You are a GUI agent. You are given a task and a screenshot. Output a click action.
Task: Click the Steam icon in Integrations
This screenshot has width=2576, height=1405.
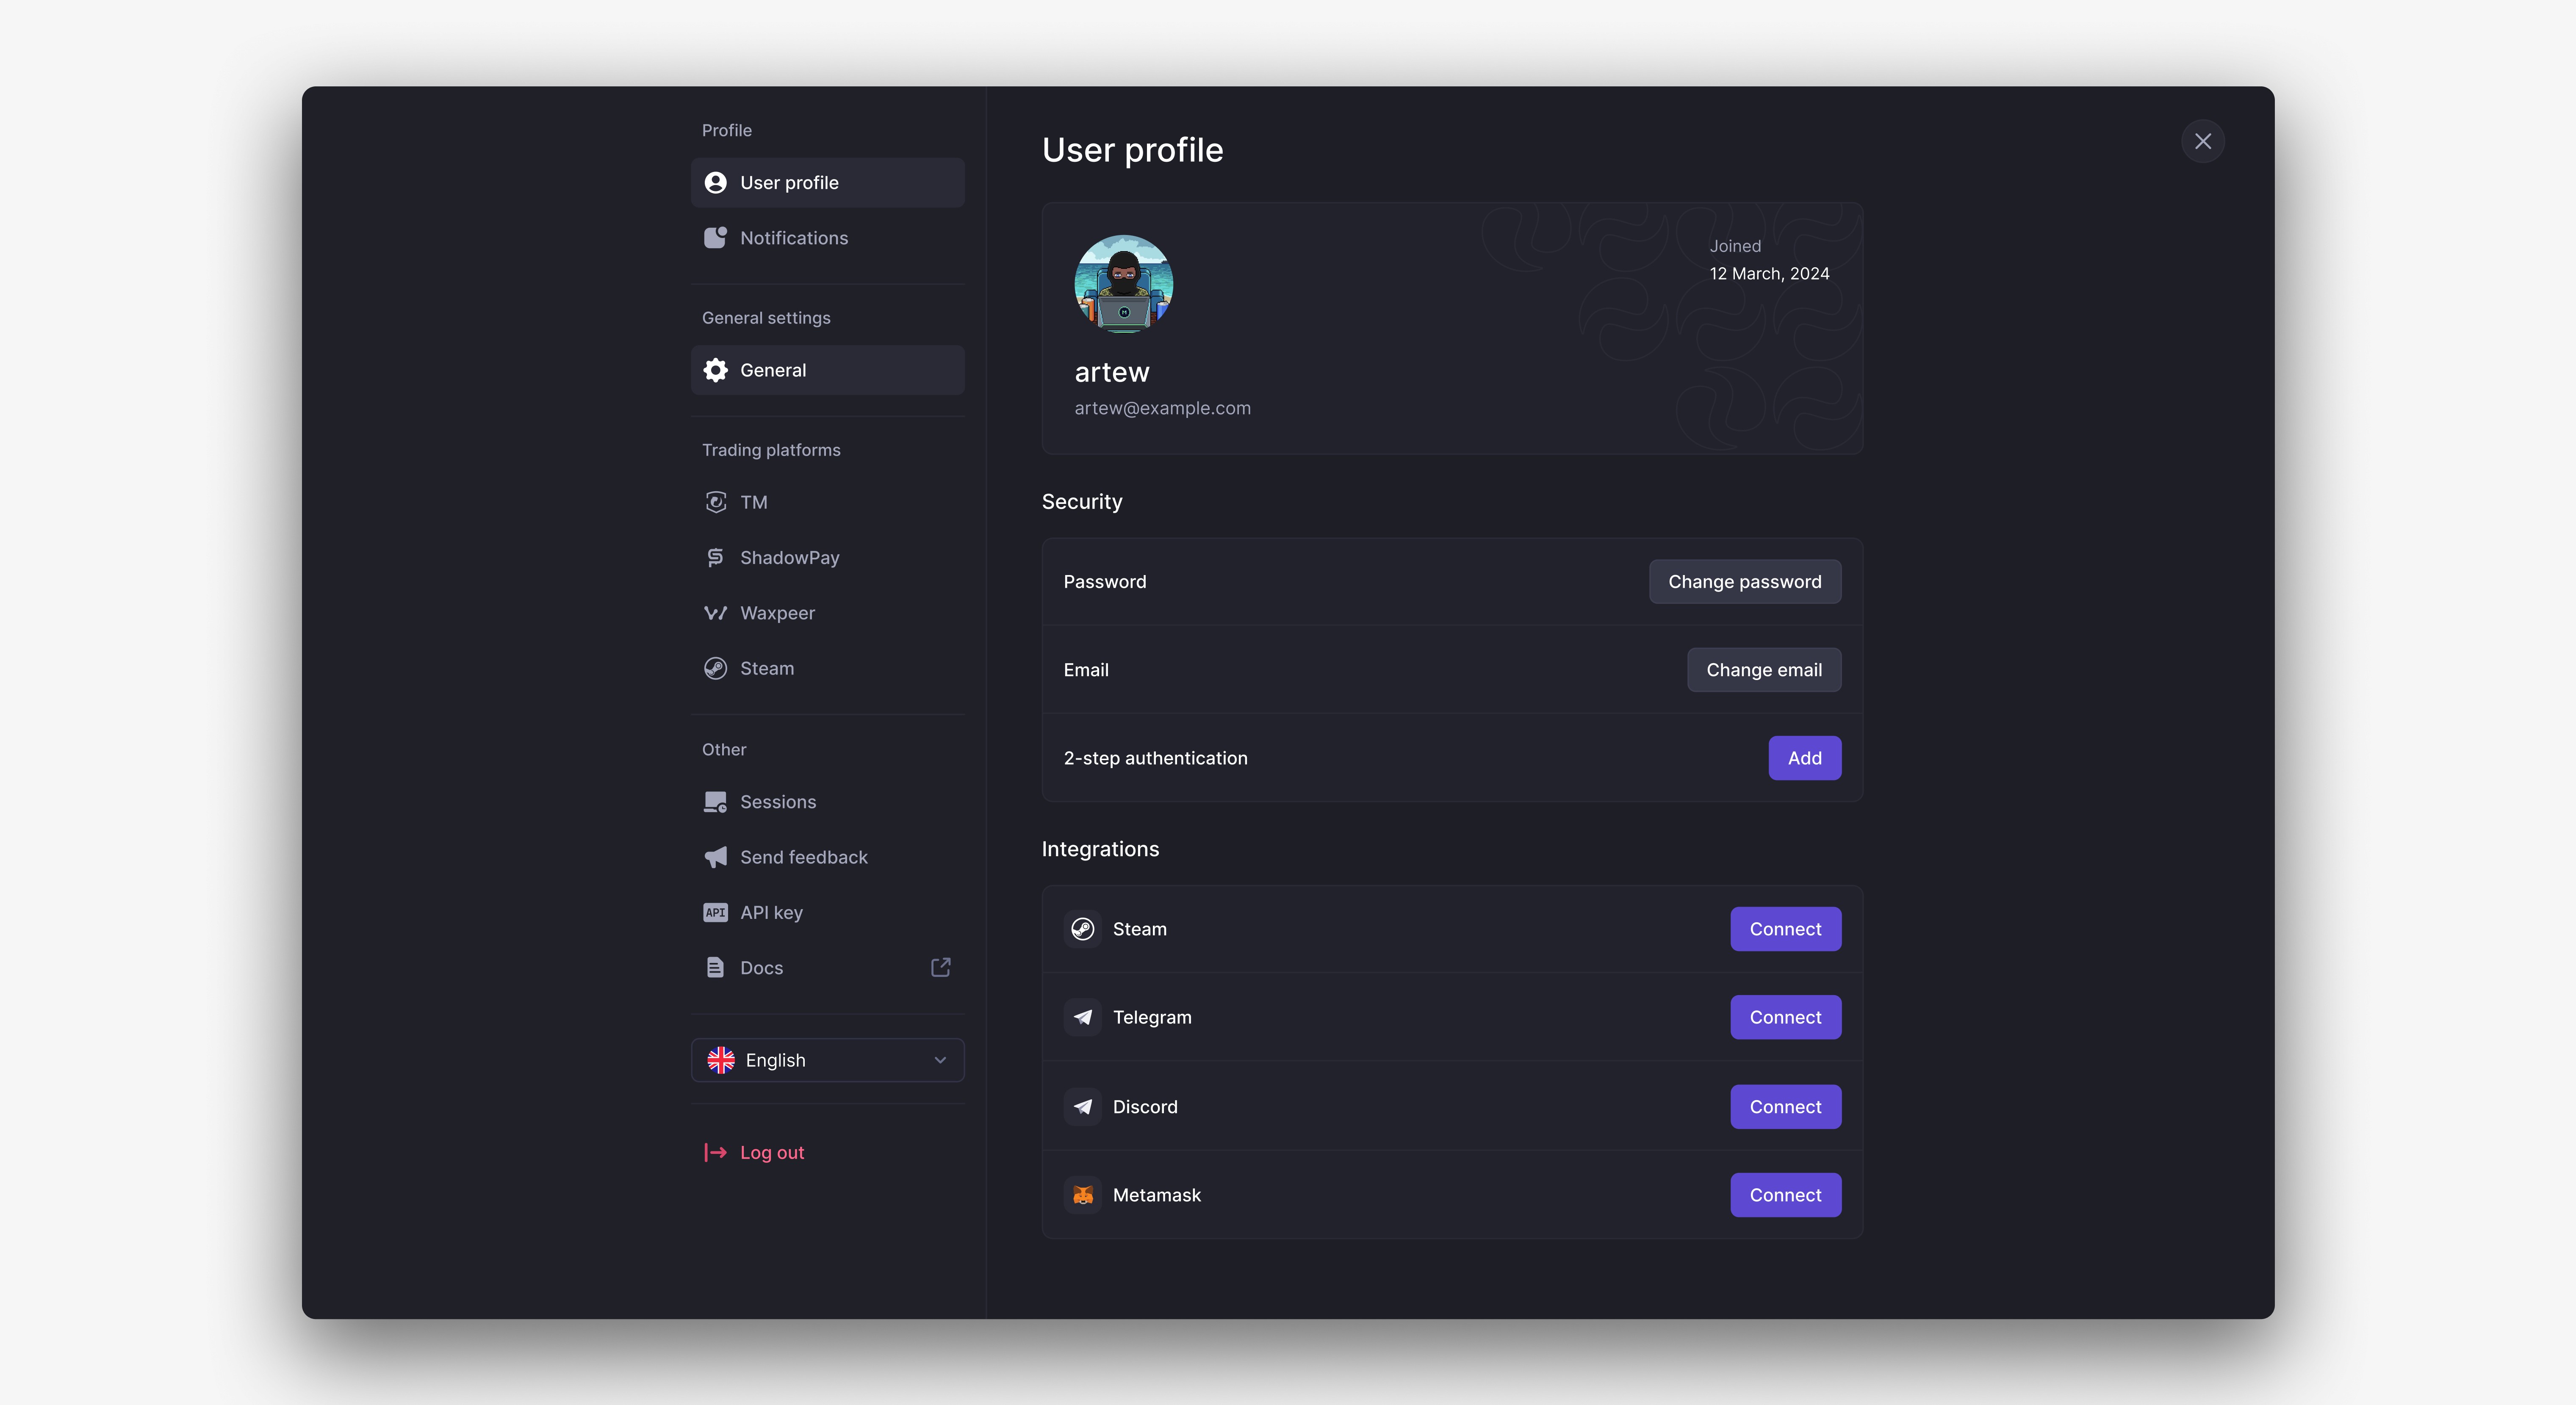(x=1082, y=929)
